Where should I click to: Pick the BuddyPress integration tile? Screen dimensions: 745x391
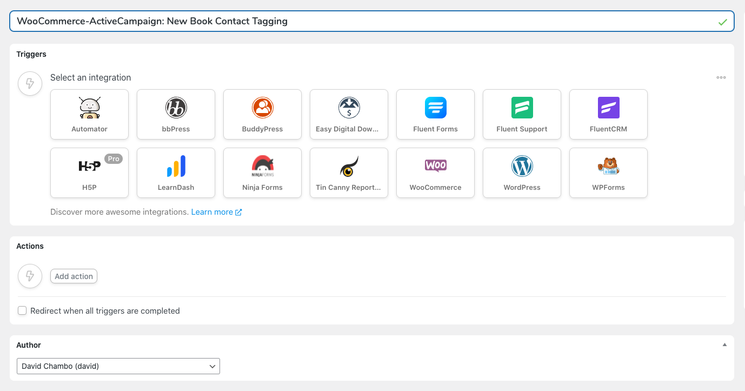[x=262, y=115]
